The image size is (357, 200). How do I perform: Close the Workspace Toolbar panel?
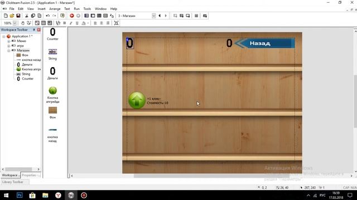click(38, 29)
